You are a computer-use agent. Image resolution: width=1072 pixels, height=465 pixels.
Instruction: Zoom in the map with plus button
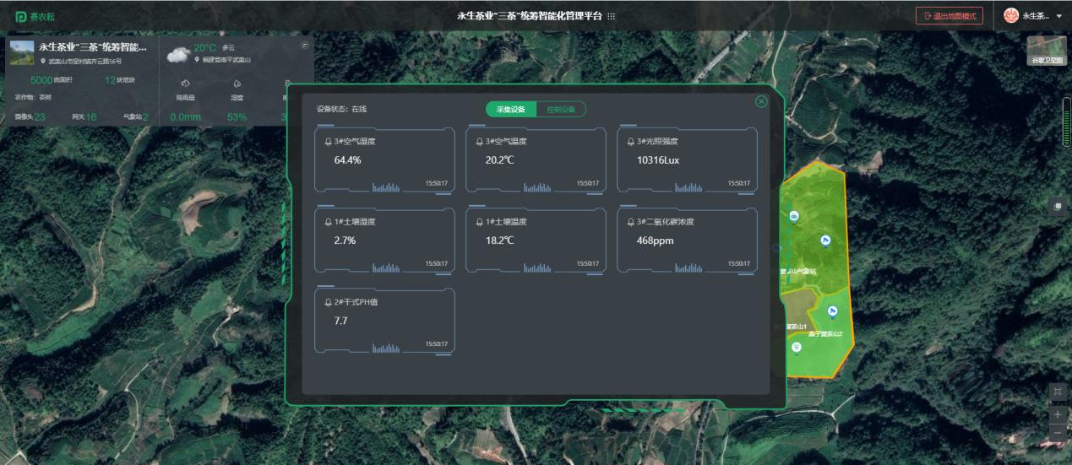pos(1057,414)
